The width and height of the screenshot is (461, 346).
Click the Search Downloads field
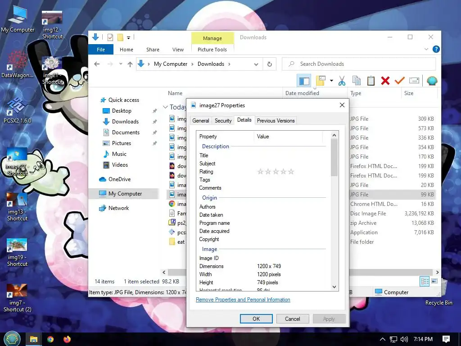(x=359, y=64)
